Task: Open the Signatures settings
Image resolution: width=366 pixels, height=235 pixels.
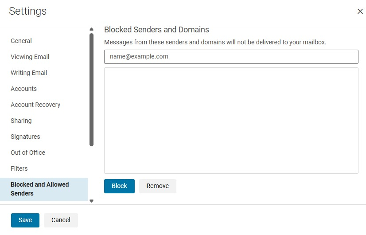Action: point(25,137)
